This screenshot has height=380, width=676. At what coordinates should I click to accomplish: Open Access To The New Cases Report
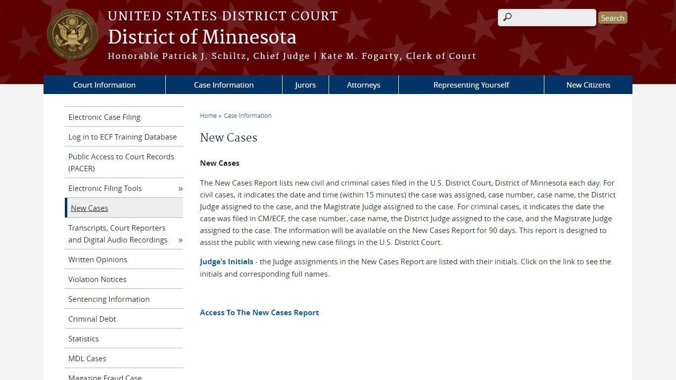coord(259,312)
